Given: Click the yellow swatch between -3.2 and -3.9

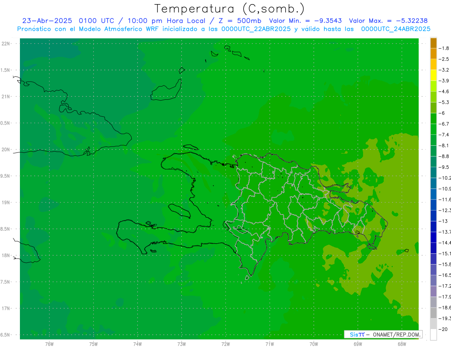Looking at the screenshot, I should pyautogui.click(x=433, y=75).
